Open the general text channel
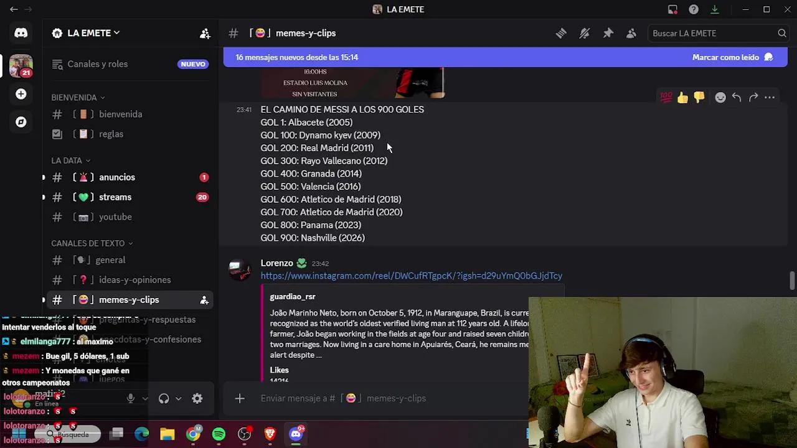797x448 pixels. (130, 260)
